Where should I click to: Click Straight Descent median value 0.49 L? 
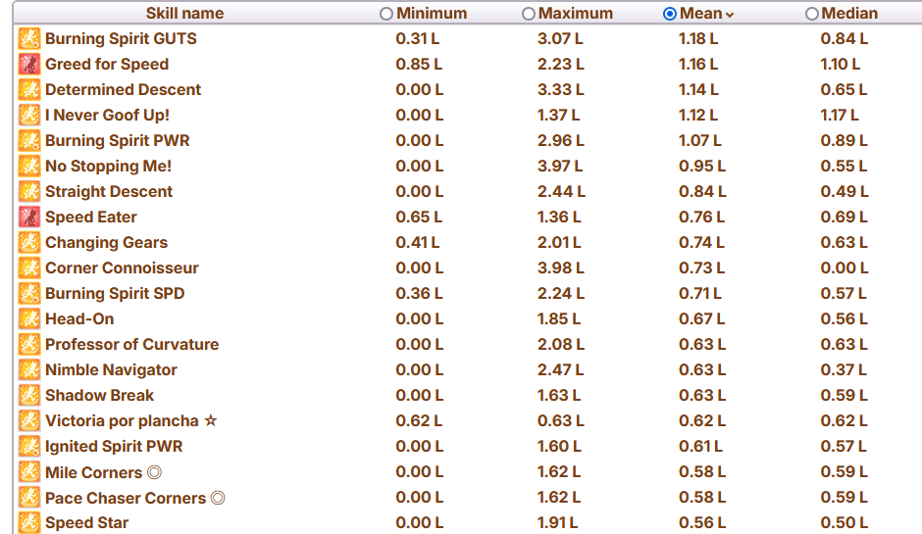pyautogui.click(x=845, y=191)
